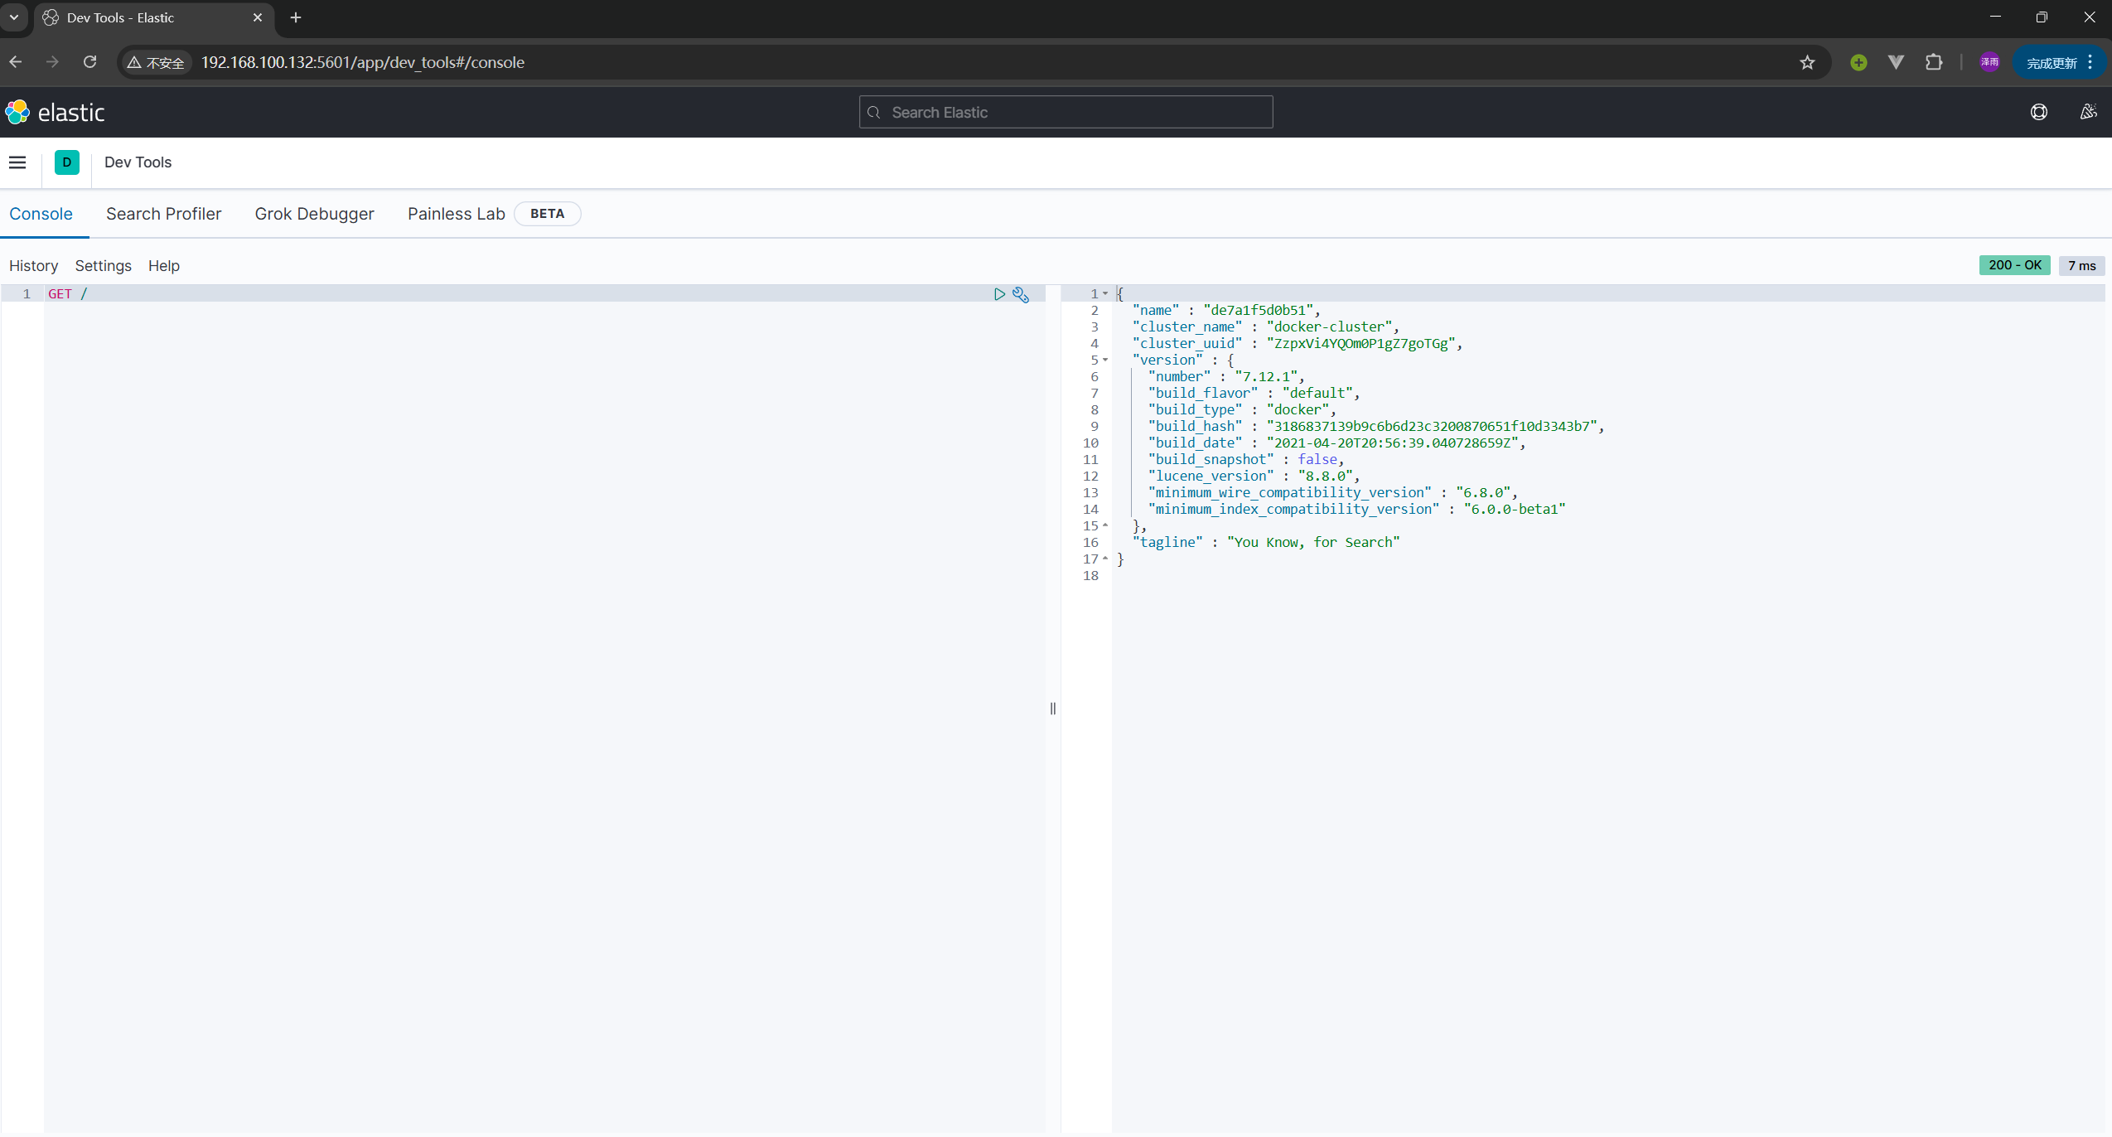This screenshot has width=2112, height=1137.
Task: Reload the page
Action: tap(90, 62)
